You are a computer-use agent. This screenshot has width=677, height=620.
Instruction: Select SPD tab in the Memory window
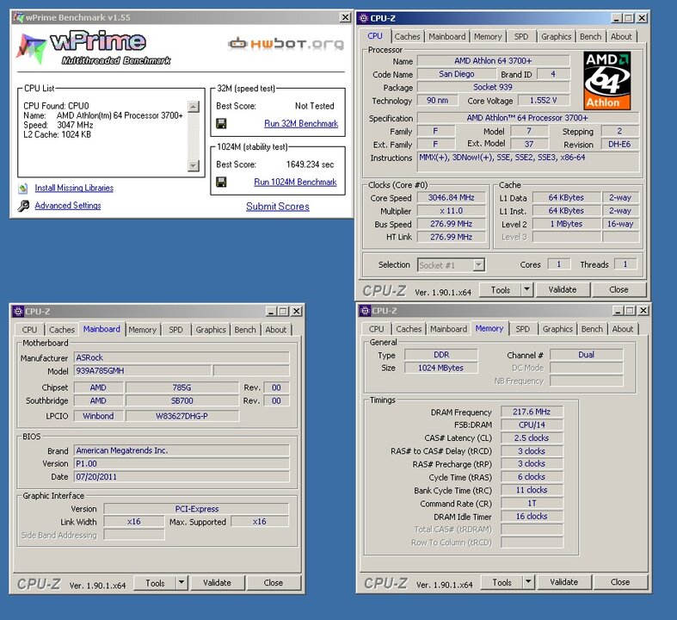(x=522, y=329)
